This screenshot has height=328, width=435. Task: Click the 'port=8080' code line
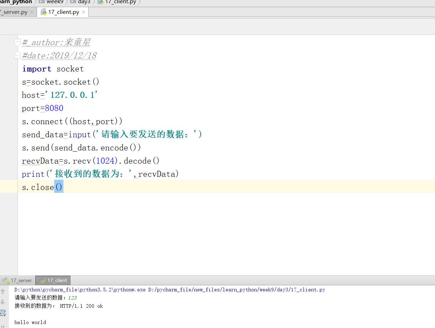[x=42, y=108]
